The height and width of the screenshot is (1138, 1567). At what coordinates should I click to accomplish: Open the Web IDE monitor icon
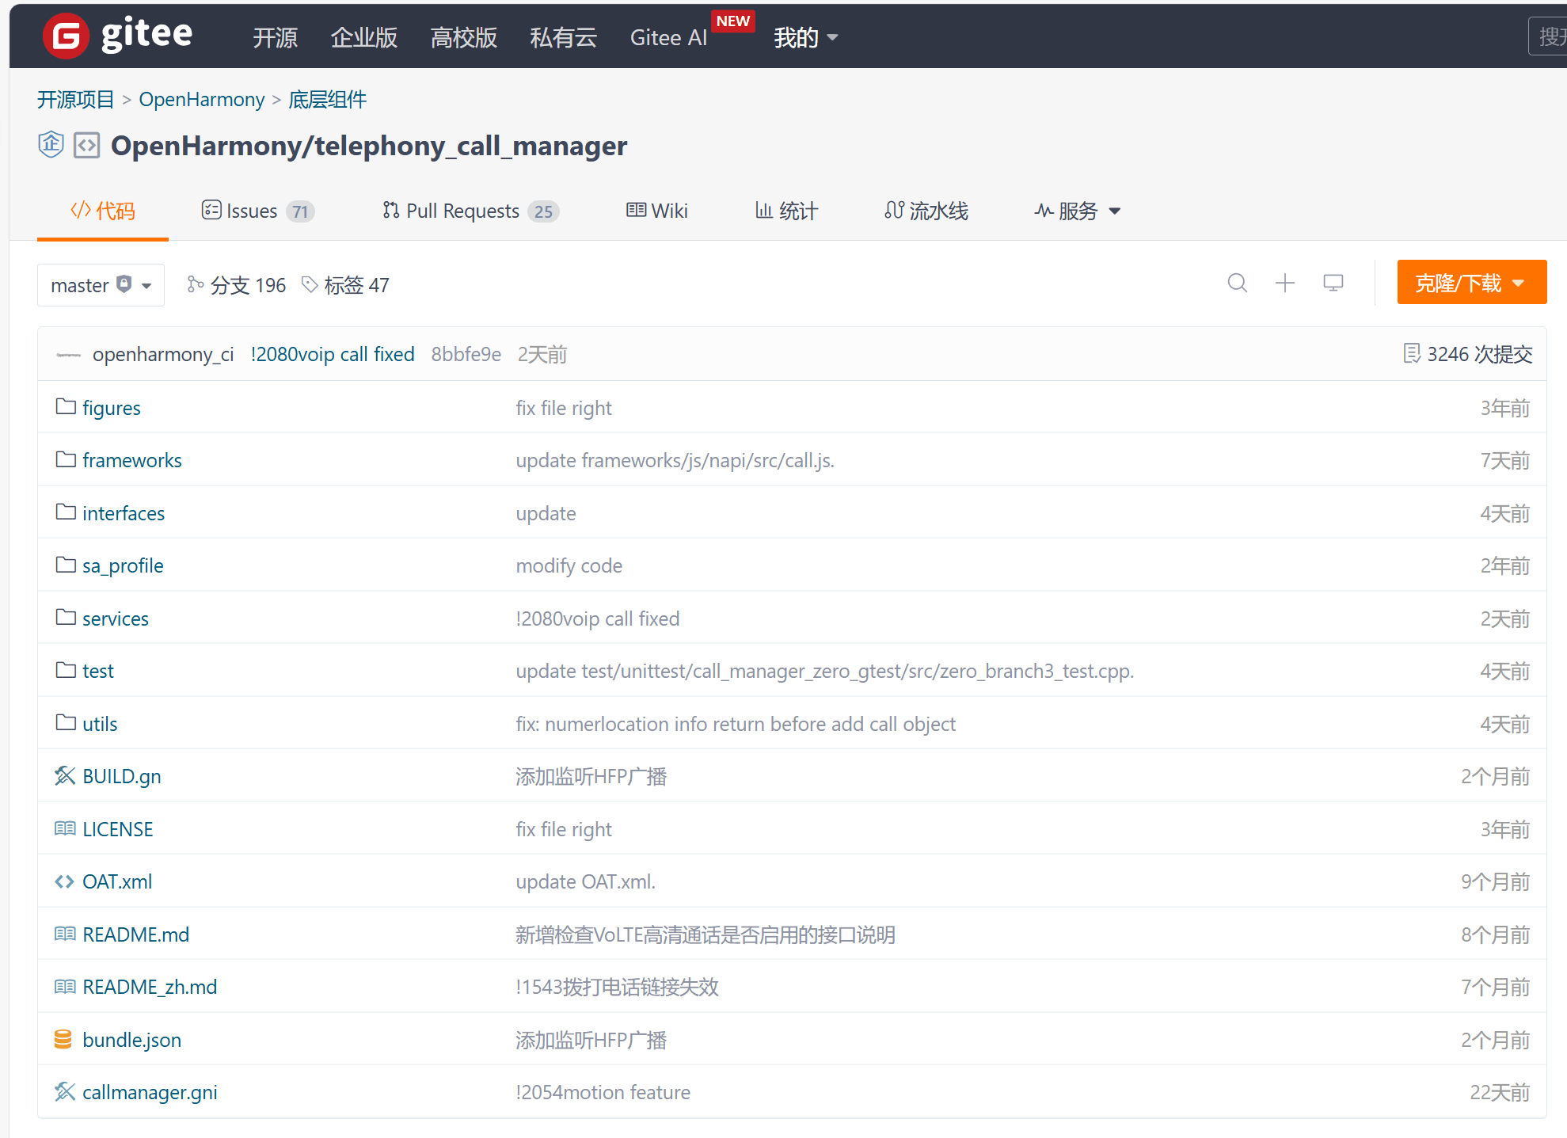(x=1333, y=283)
